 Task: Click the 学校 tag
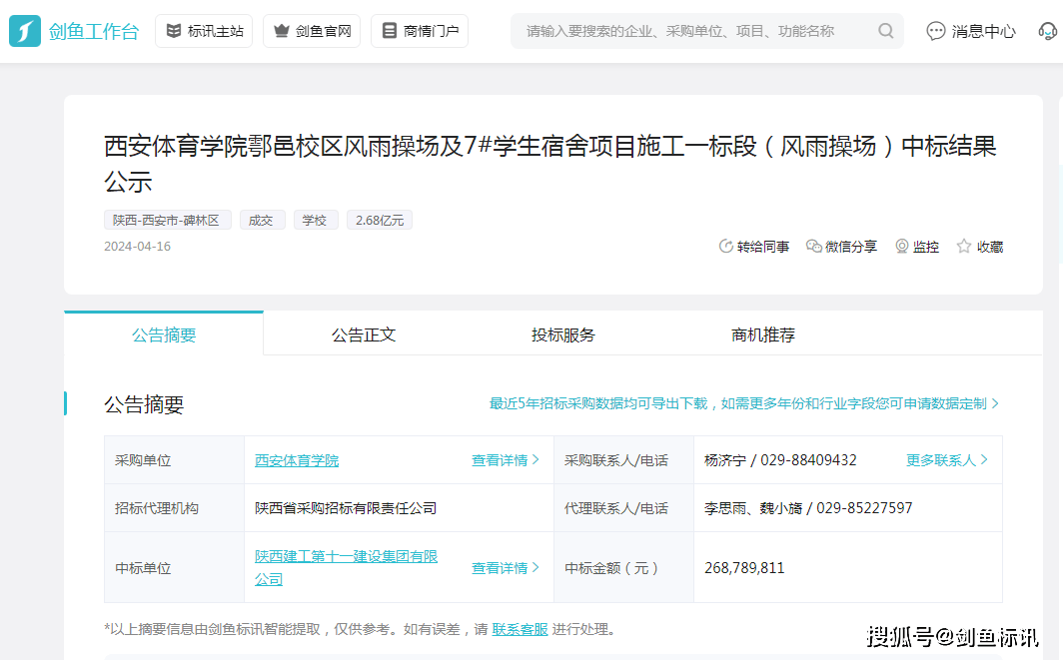tap(316, 221)
